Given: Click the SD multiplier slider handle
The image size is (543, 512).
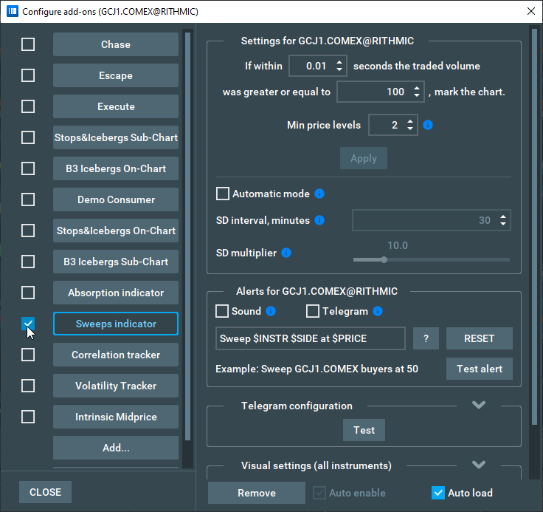Looking at the screenshot, I should click(384, 259).
